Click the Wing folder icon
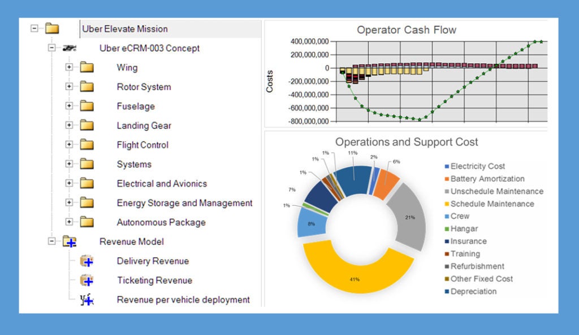The height and width of the screenshot is (335, 579). pos(87,67)
